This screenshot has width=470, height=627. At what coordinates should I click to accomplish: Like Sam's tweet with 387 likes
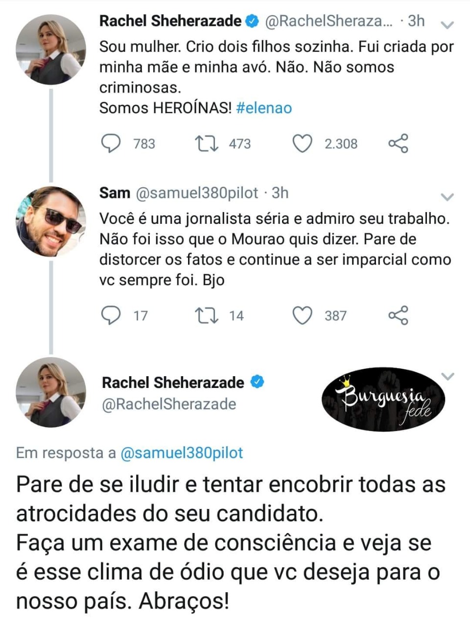pyautogui.click(x=302, y=315)
